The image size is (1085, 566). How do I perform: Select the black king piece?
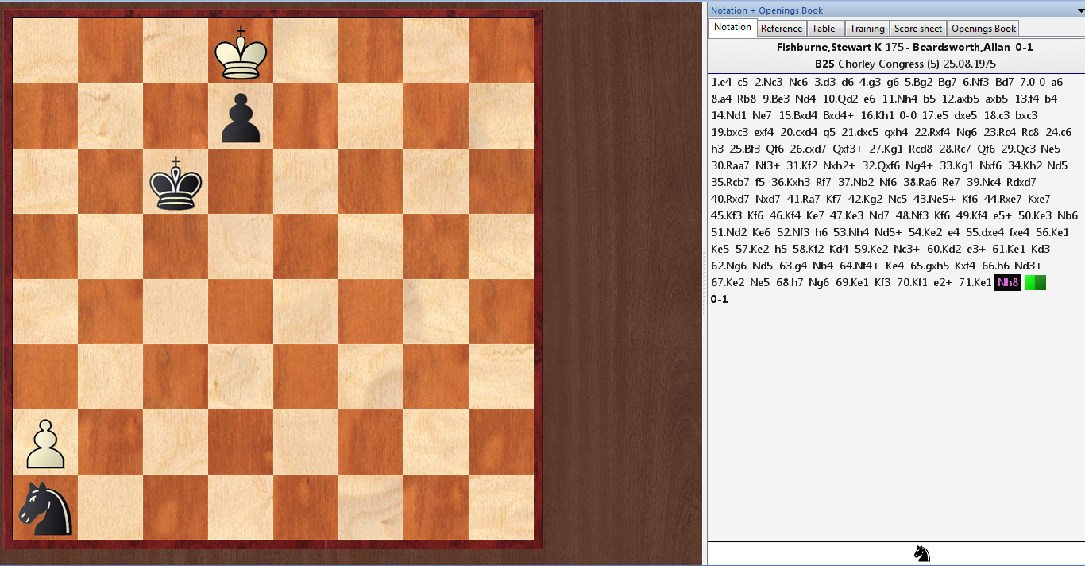tap(176, 183)
